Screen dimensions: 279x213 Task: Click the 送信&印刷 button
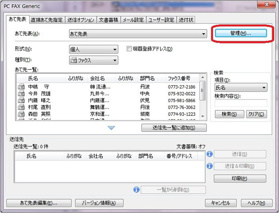tap(240, 166)
